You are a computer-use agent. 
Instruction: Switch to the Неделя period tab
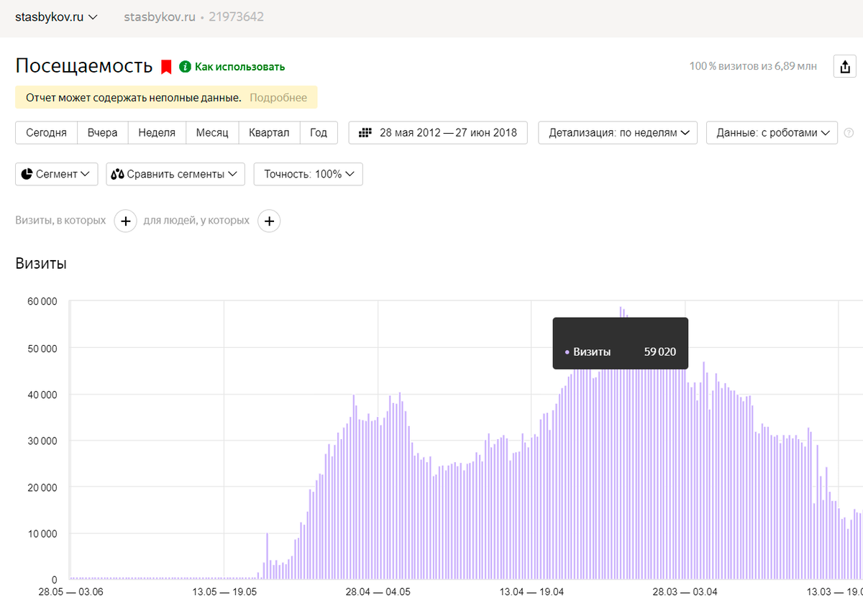(x=157, y=133)
